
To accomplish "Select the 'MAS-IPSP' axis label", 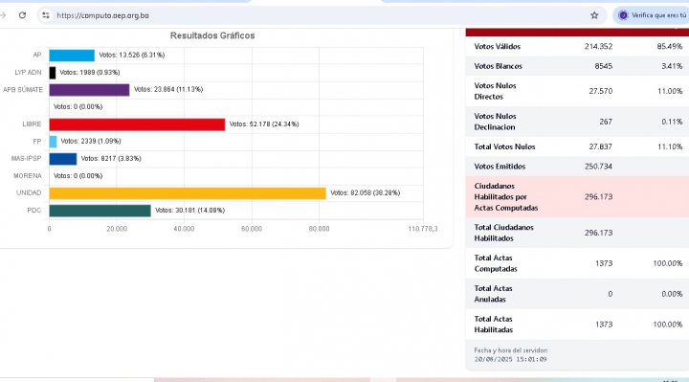I will pos(26,159).
